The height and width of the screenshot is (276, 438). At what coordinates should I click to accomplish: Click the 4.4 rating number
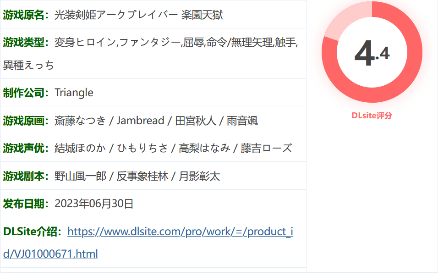[372, 54]
